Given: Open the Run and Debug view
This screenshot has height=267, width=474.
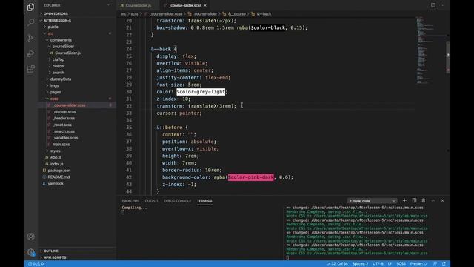Looking at the screenshot, I should (x=30, y=53).
